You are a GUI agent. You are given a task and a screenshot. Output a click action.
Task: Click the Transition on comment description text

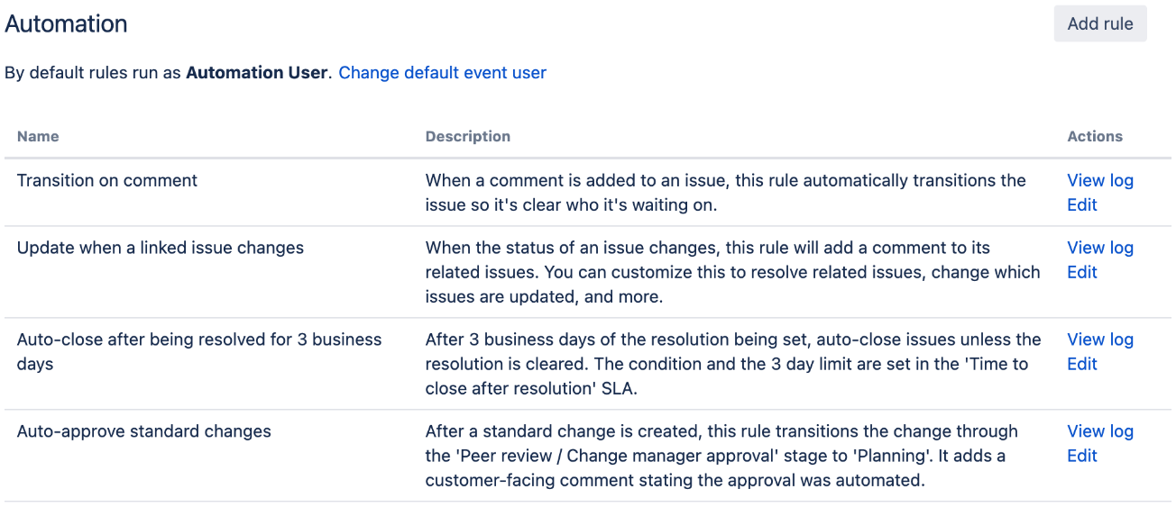726,193
